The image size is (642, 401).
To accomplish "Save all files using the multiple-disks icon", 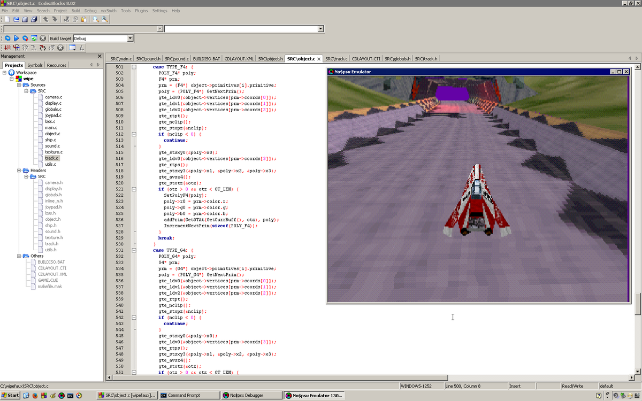I will point(34,19).
